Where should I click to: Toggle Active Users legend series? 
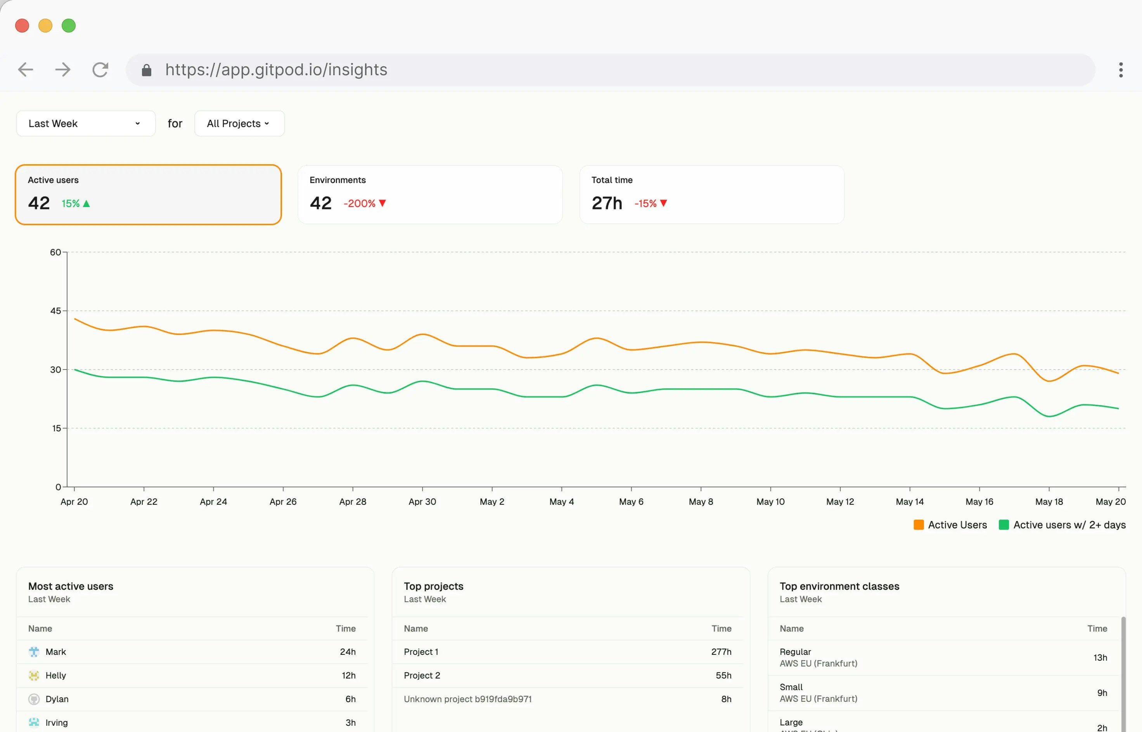point(957,525)
